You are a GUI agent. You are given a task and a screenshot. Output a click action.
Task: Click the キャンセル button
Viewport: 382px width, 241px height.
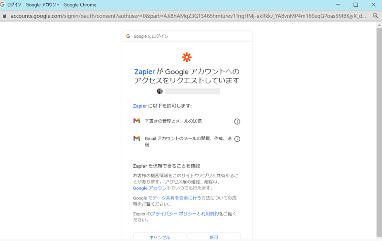(159, 237)
